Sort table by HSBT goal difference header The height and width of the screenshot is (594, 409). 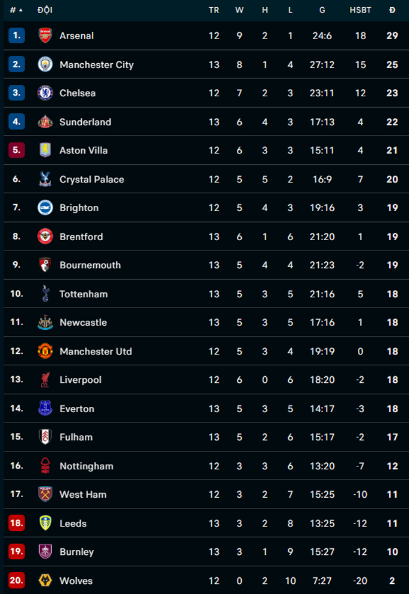(x=360, y=10)
